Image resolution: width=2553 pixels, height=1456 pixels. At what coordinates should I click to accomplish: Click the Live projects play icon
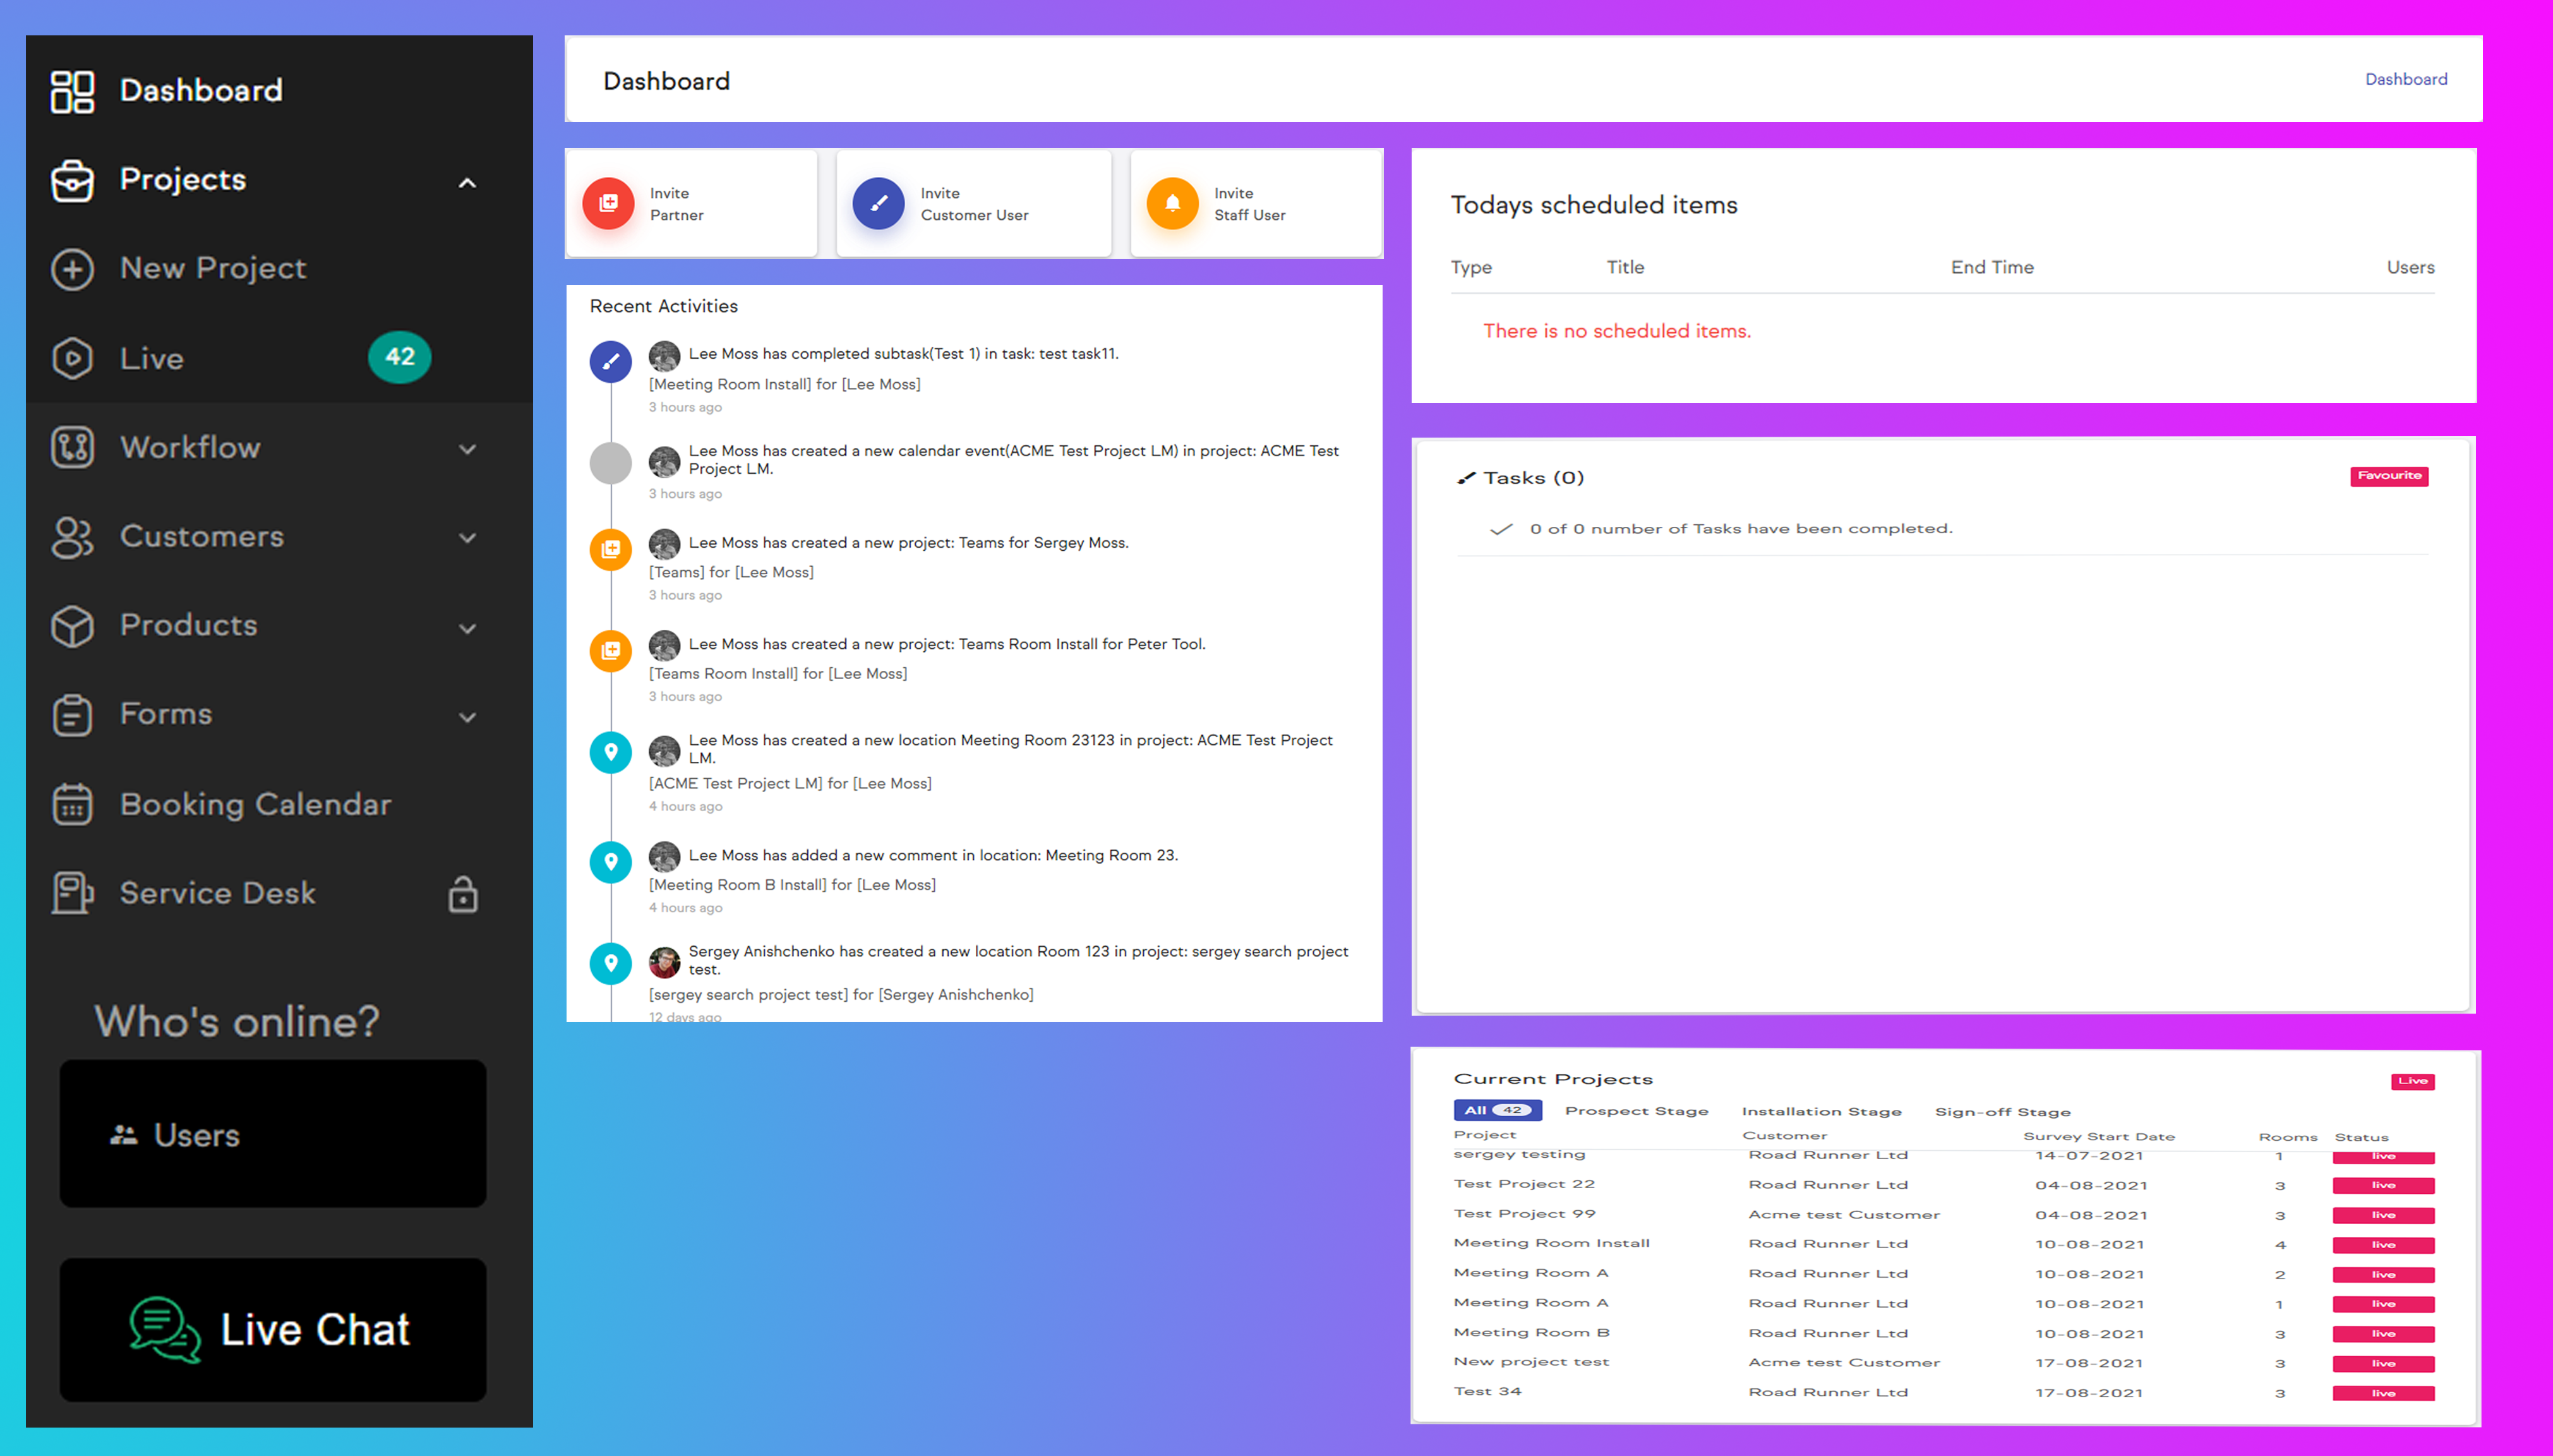(x=72, y=358)
